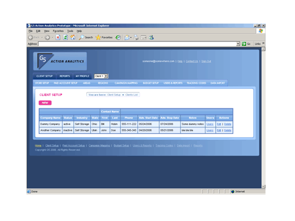
Task: Click Delete link for Another Company
Action: click(x=228, y=130)
